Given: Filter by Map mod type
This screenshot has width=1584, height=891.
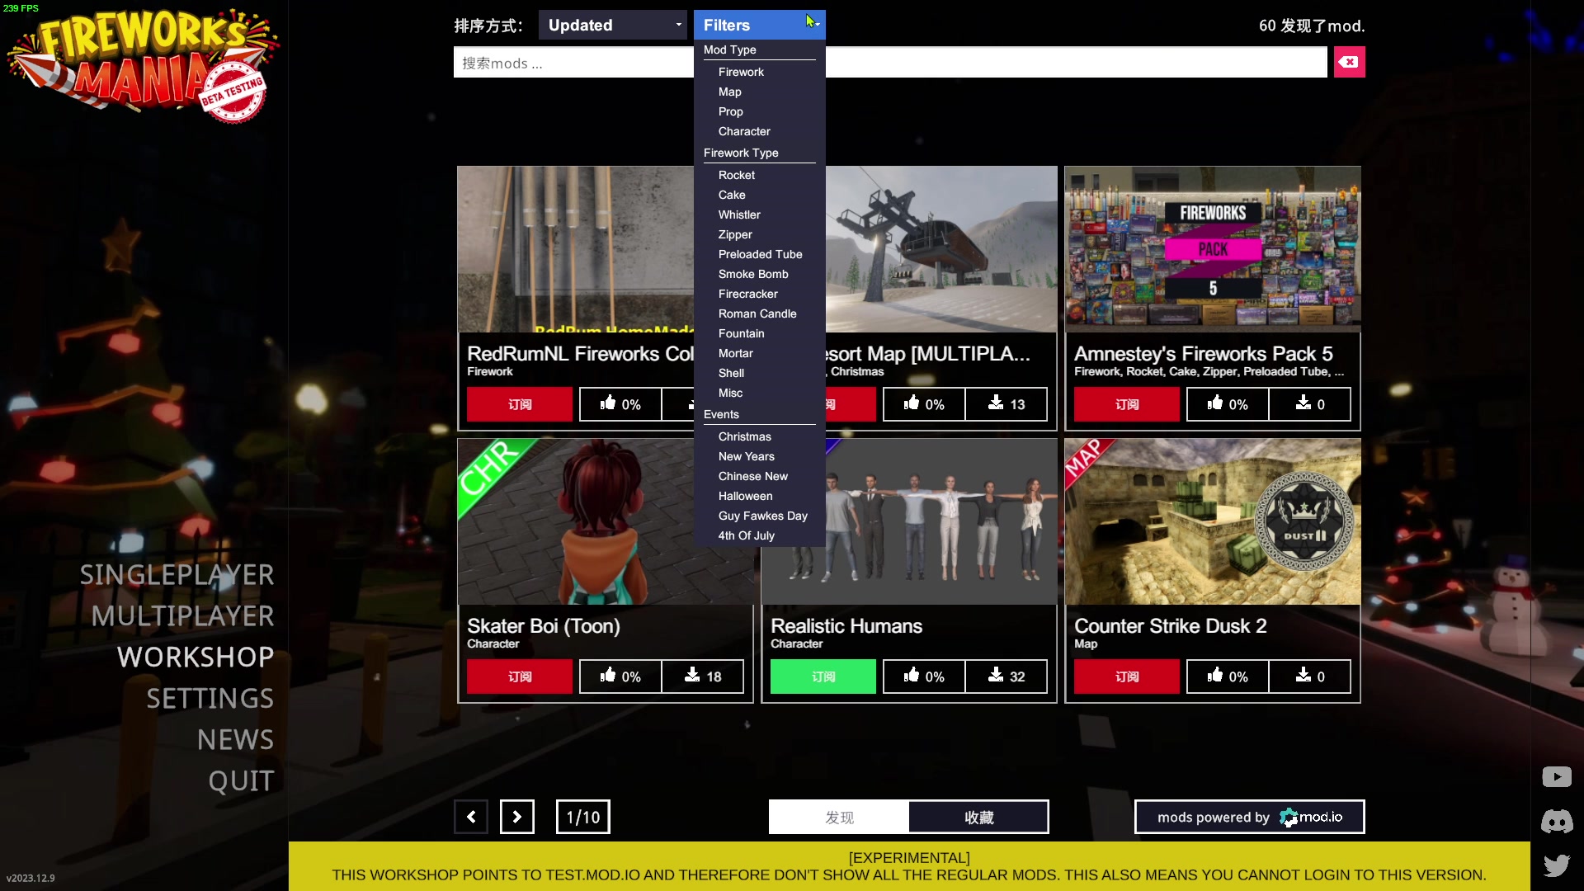Looking at the screenshot, I should coord(729,92).
